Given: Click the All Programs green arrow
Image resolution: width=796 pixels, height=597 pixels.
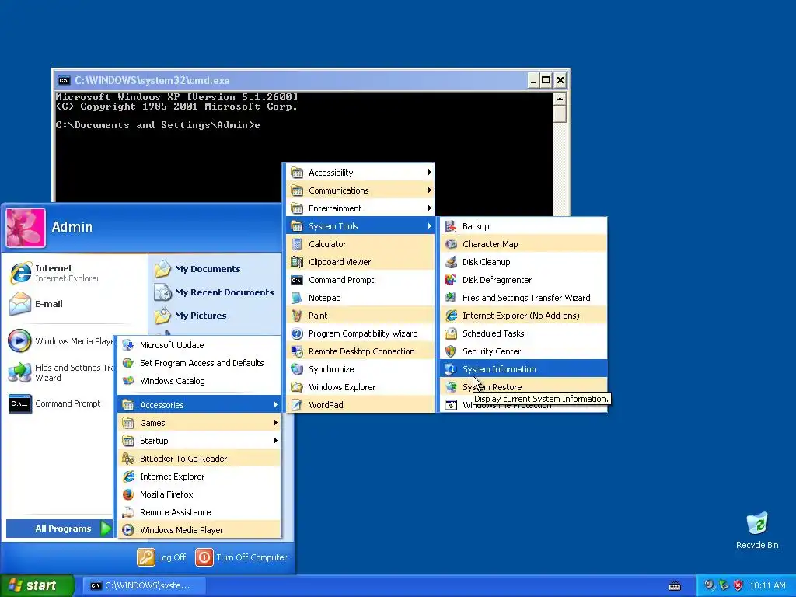Looking at the screenshot, I should point(106,529).
